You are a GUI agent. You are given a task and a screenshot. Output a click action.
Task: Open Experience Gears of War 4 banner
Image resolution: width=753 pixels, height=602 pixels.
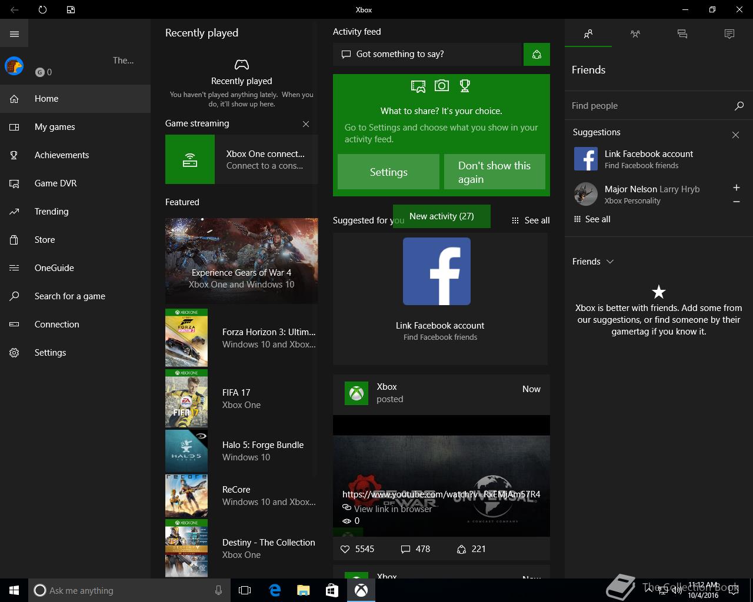[242, 261]
